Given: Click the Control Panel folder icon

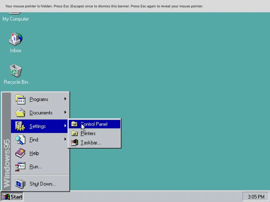Looking at the screenshot, I should point(74,124).
